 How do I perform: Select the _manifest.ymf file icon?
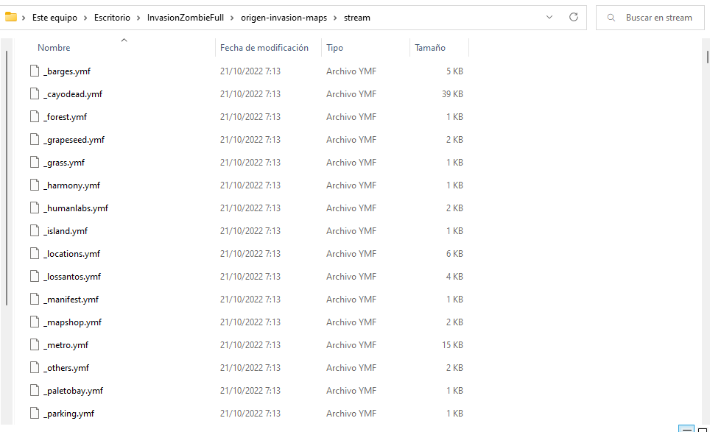pos(35,299)
